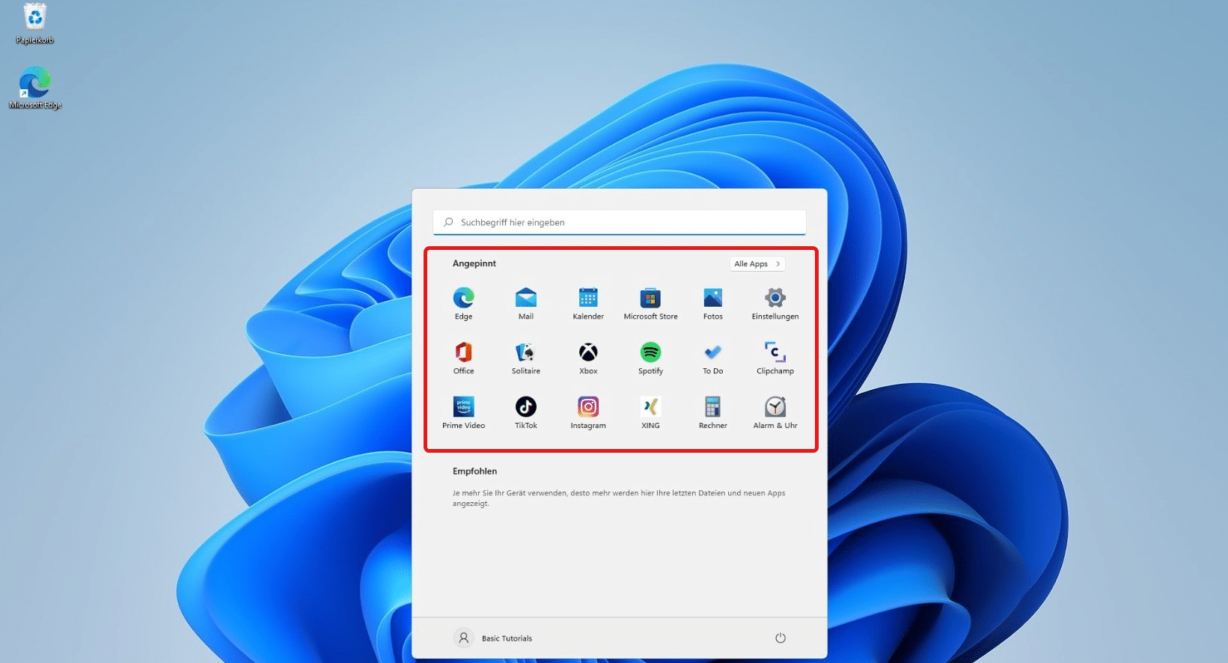1228x663 pixels.
Task: Click the Suchbegriff hier eingeben search field
Action: point(619,222)
